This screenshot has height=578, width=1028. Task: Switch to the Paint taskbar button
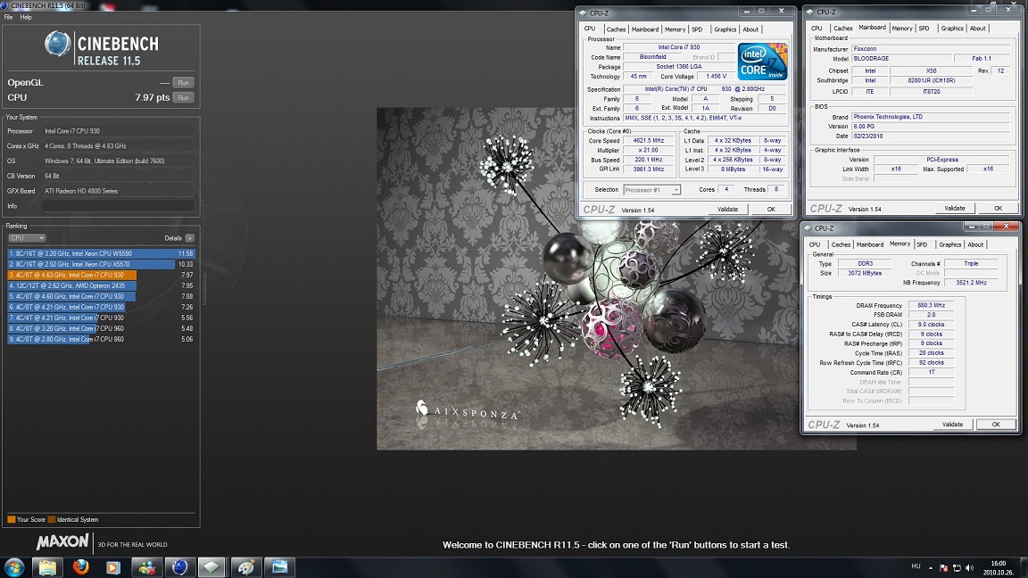click(x=246, y=567)
